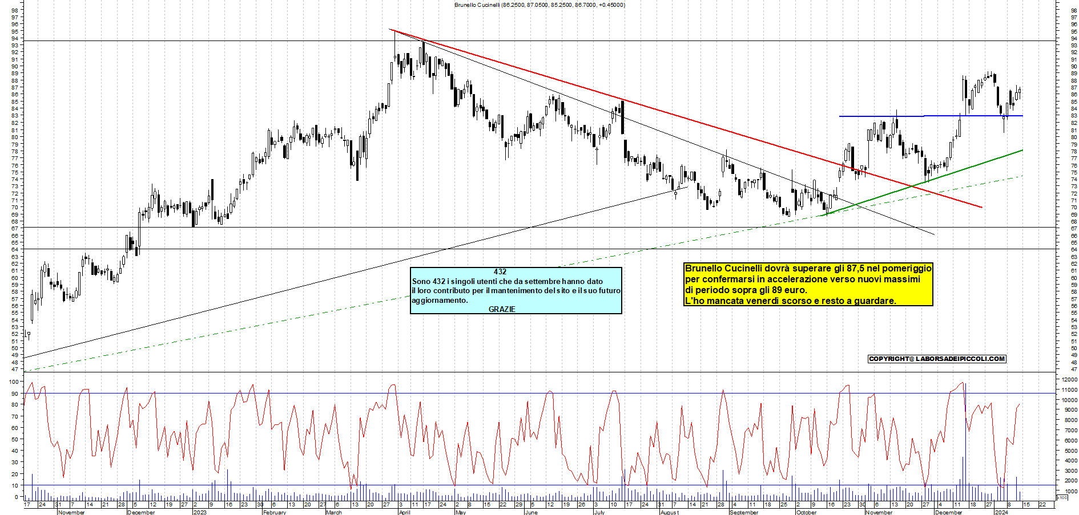The height and width of the screenshot is (515, 1079).
Task: Click the "September" month label on the time axis
Action: pos(744,512)
